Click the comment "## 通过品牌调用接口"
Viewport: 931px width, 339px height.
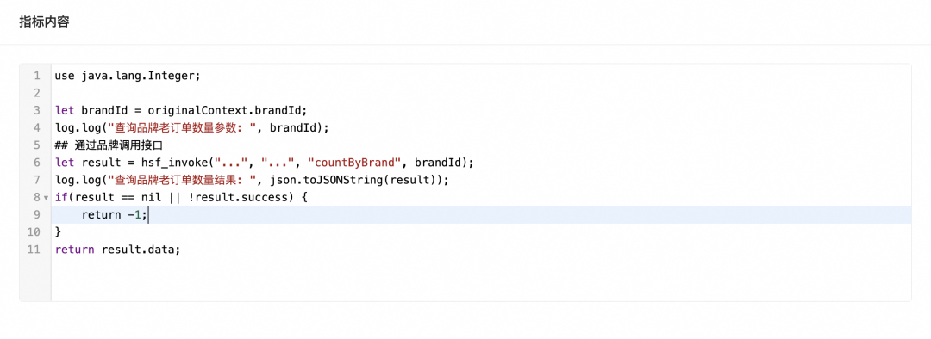pyautogui.click(x=109, y=145)
